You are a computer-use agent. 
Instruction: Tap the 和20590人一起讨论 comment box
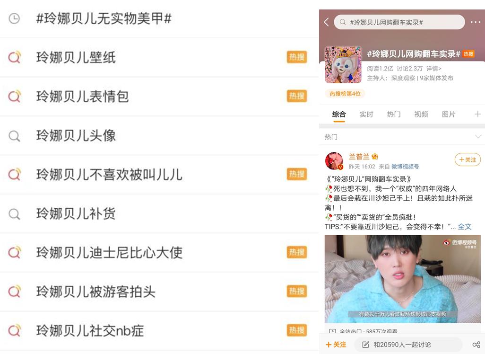coord(408,345)
